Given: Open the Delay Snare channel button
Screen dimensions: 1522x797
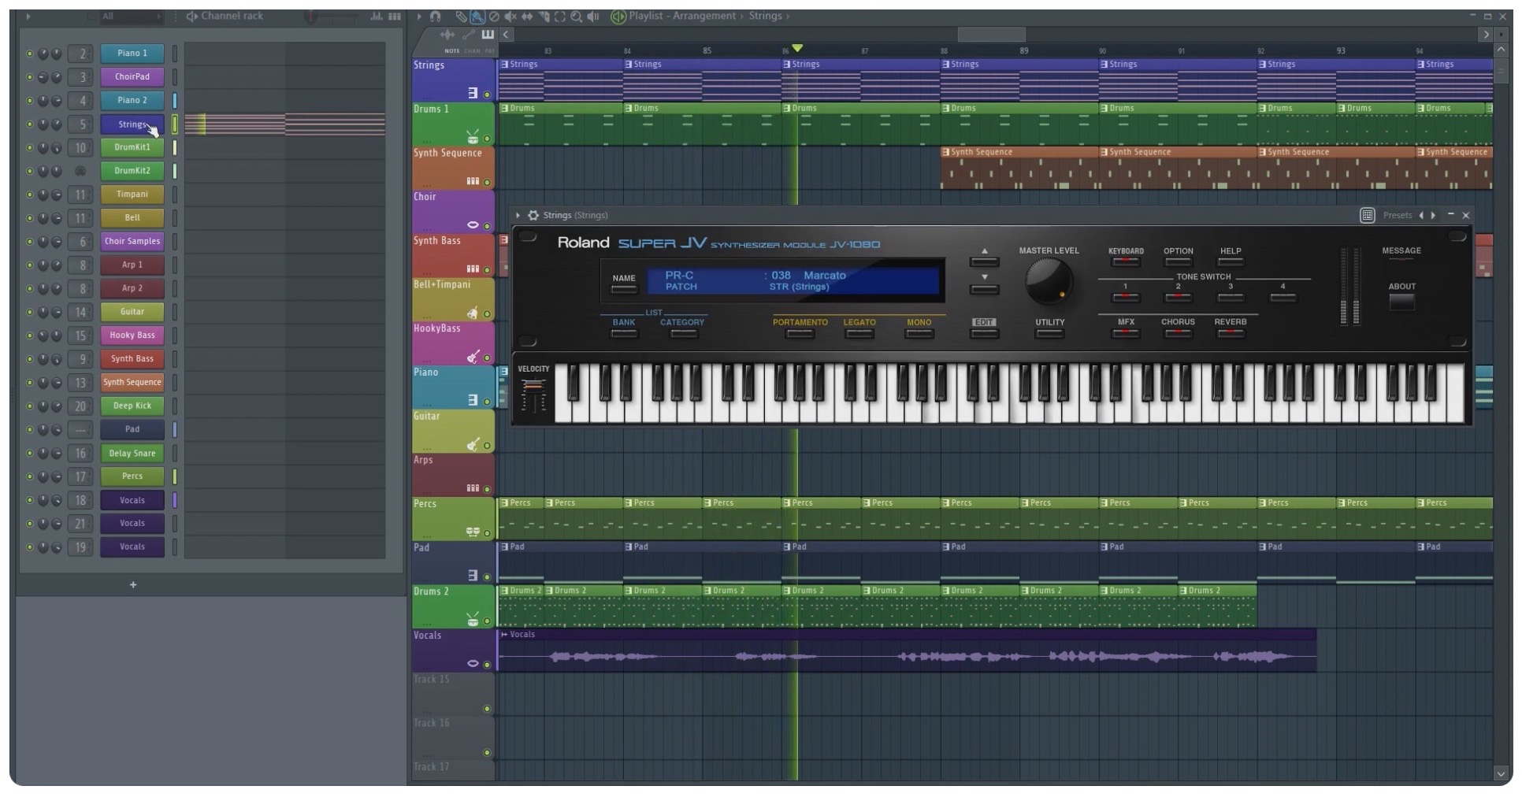Looking at the screenshot, I should coord(132,453).
